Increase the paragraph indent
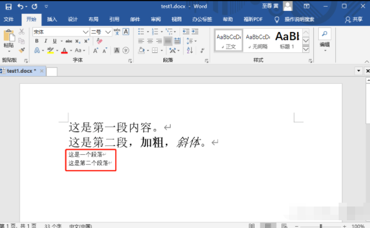 click(x=195, y=31)
